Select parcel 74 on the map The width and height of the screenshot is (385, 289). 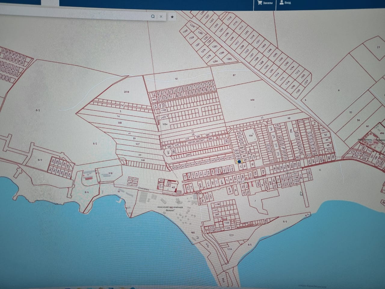[118, 116]
